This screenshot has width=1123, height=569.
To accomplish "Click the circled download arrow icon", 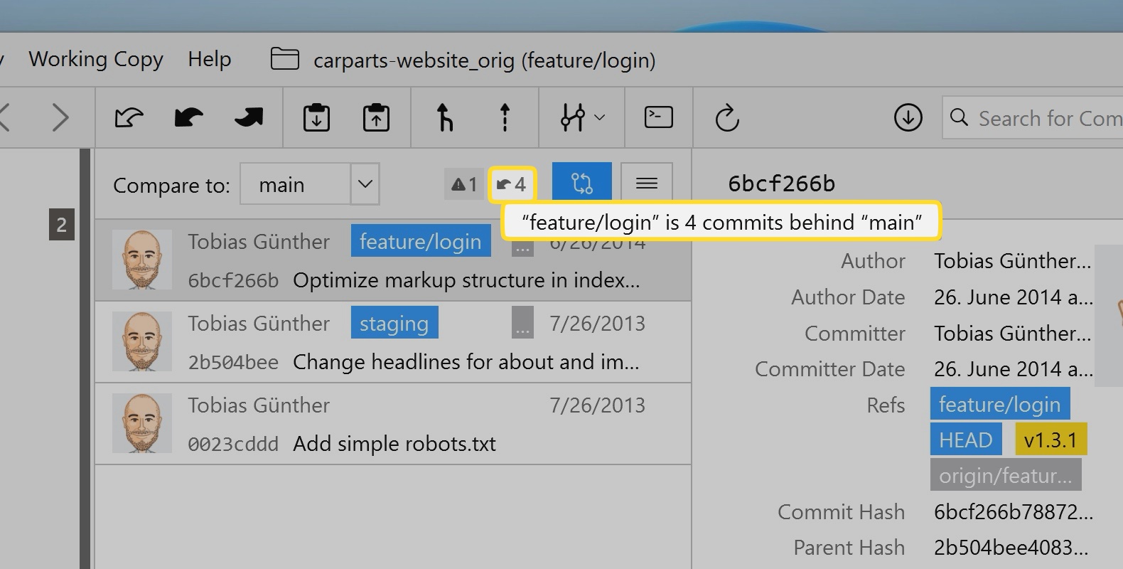I will (x=908, y=118).
